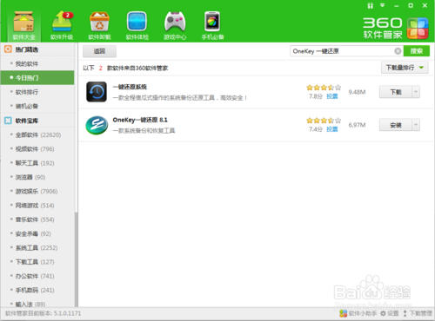Click 投票 link under 7.4分
Viewport: 435px width, 321px height.
pos(332,129)
